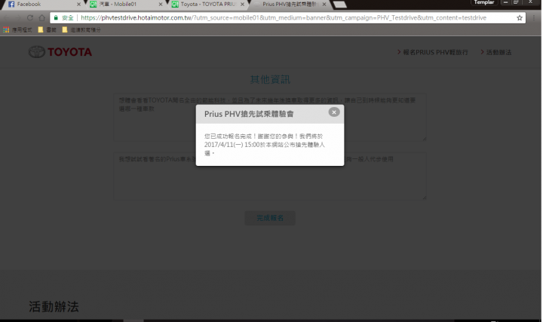This screenshot has height=322, width=543.
Task: Go to browser home page icon
Action: [x=42, y=17]
